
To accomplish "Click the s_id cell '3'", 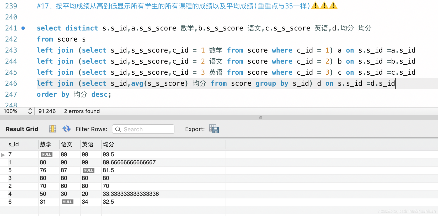I will tap(10, 178).
